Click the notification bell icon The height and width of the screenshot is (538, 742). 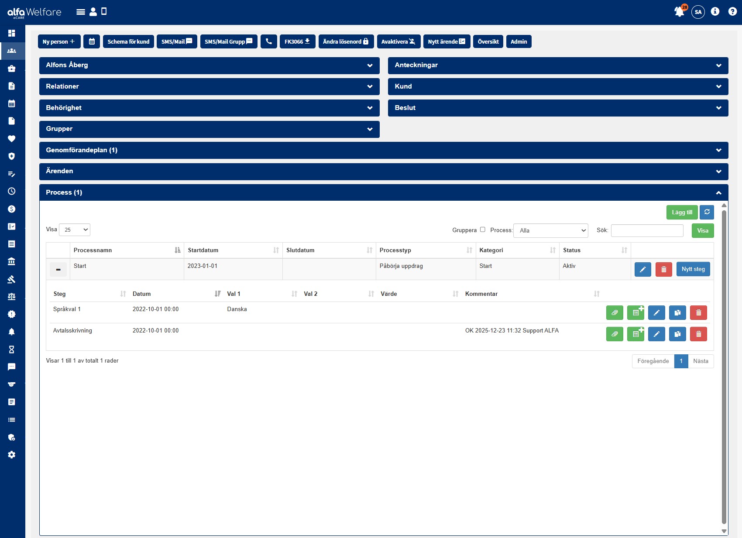coord(679,12)
